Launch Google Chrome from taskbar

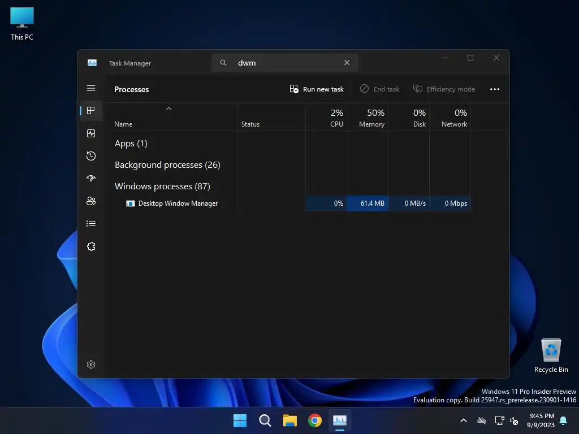click(315, 420)
